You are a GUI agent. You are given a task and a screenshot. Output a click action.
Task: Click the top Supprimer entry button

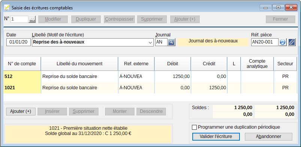coord(152,19)
